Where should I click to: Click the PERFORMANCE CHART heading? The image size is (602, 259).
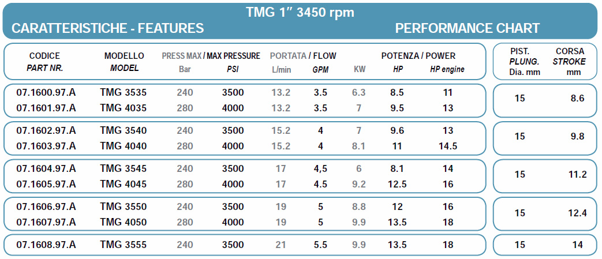tap(468, 28)
